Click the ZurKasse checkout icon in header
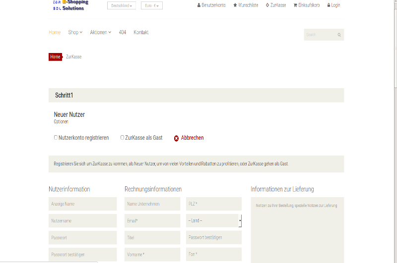The height and width of the screenshot is (263, 397). pyautogui.click(x=268, y=5)
